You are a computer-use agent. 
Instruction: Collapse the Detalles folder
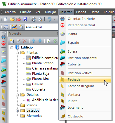(17, 95)
